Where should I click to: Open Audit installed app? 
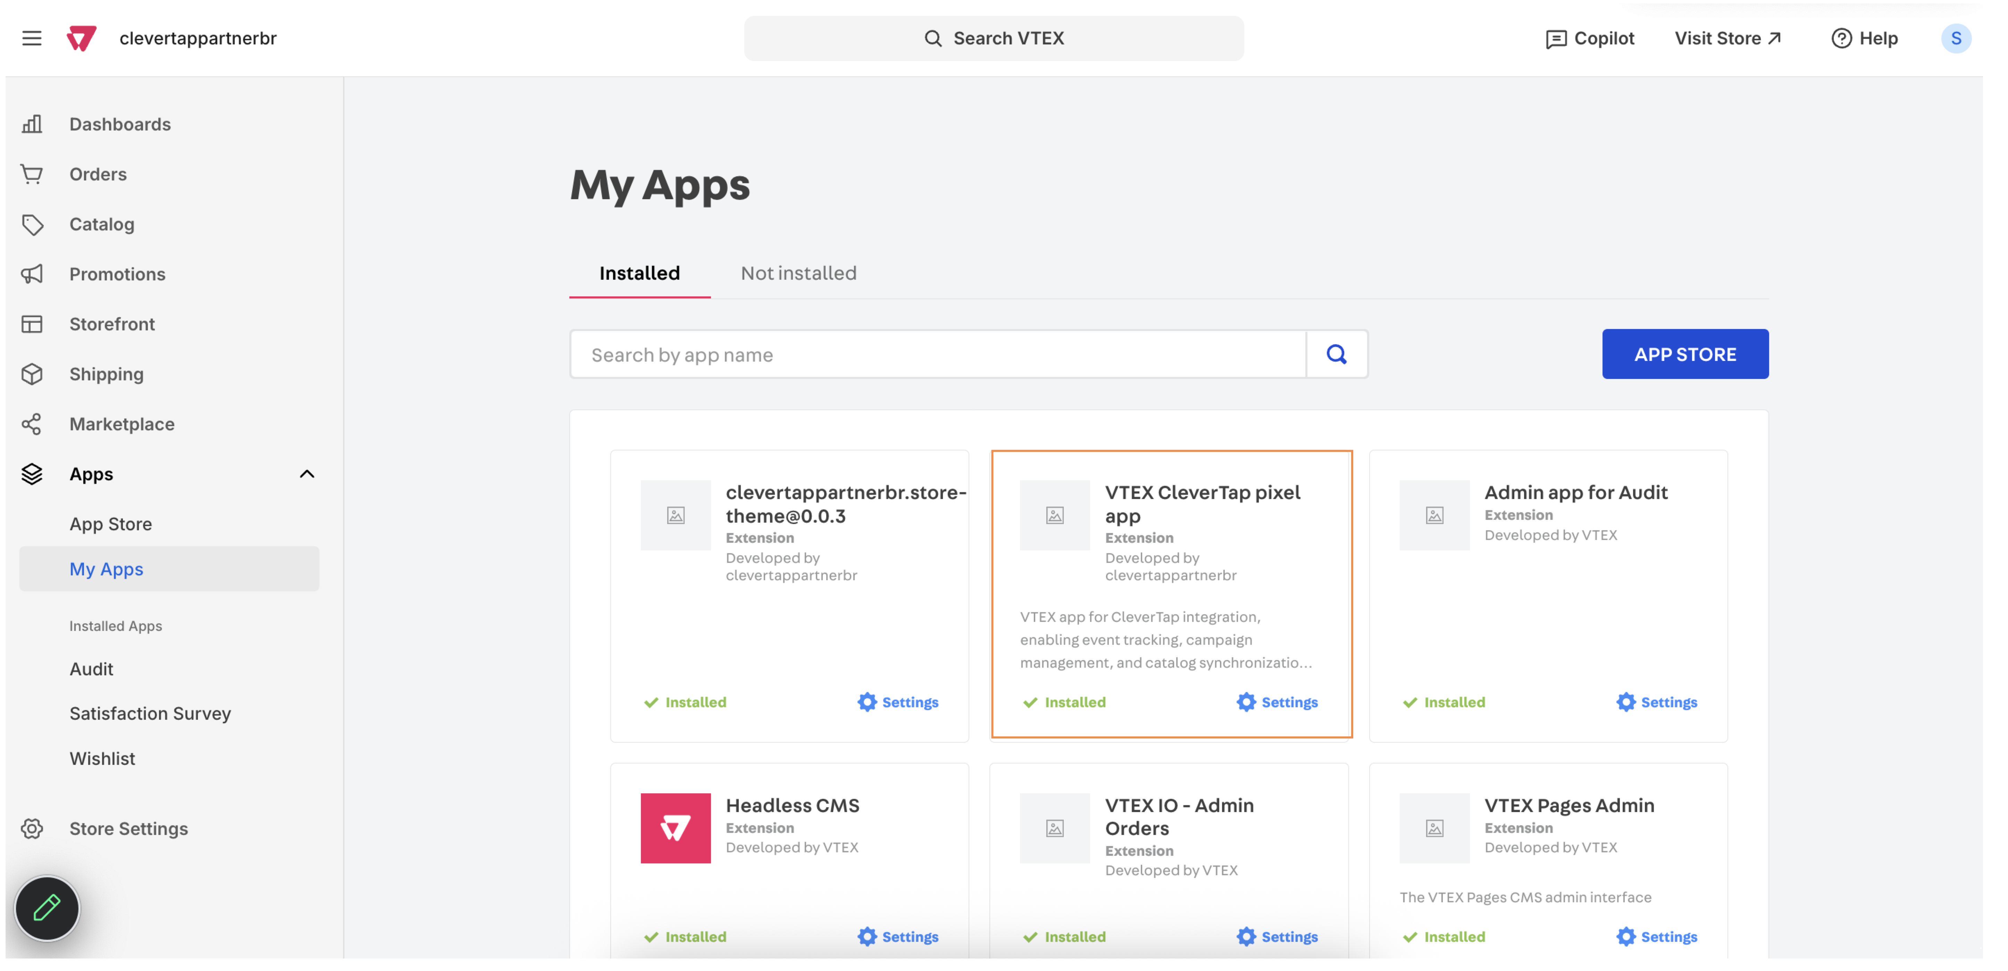91,669
